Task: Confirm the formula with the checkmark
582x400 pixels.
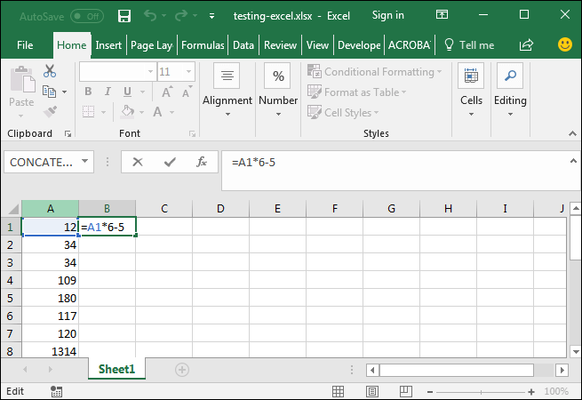Action: [170, 162]
